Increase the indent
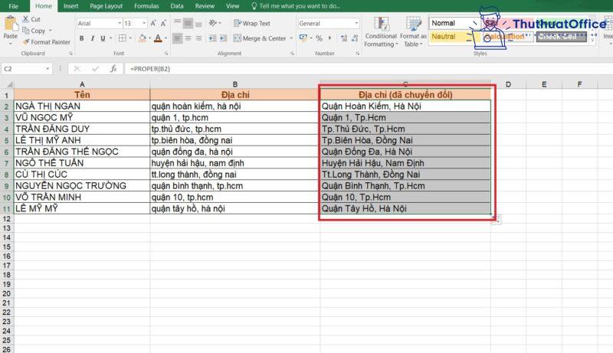Image resolution: width=613 pixels, height=353 pixels. [x=223, y=38]
